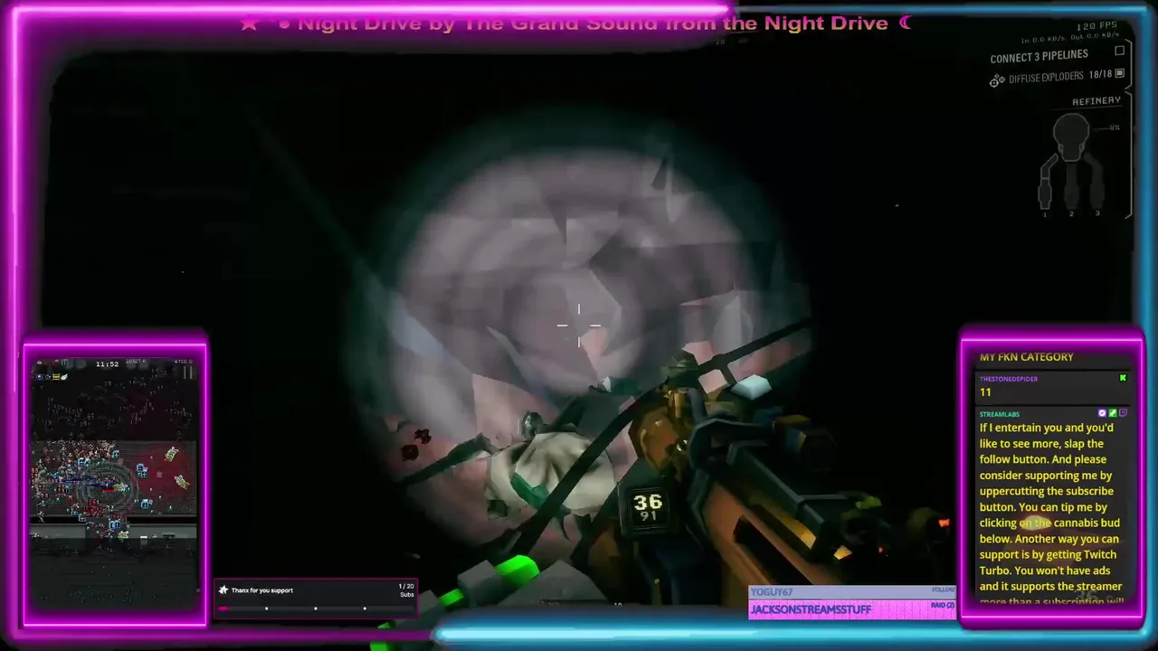The image size is (1158, 651).
Task: Click the Twitch chat badge icon
Action: [x=1123, y=413]
